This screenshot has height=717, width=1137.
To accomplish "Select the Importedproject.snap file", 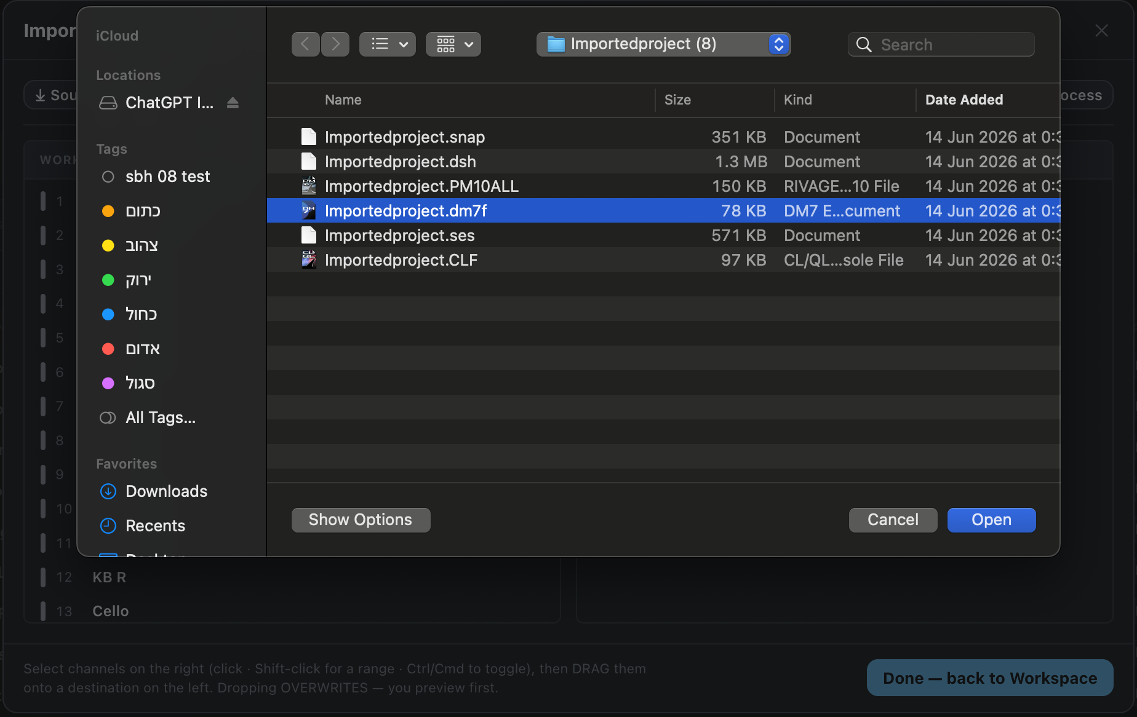I will [663, 137].
